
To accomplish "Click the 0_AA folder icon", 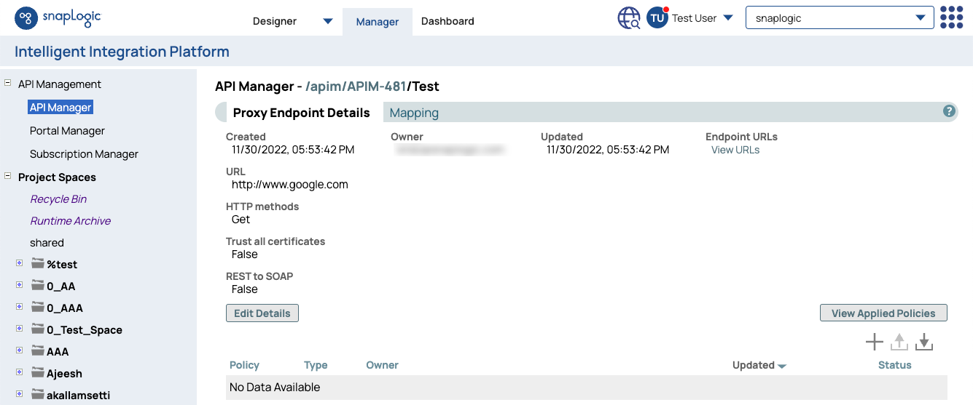I will 38,285.
